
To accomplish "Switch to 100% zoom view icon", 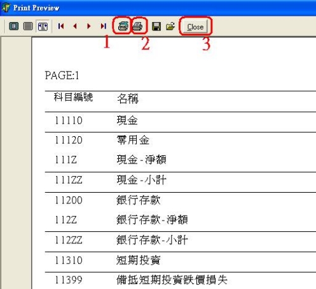I will tap(28, 27).
